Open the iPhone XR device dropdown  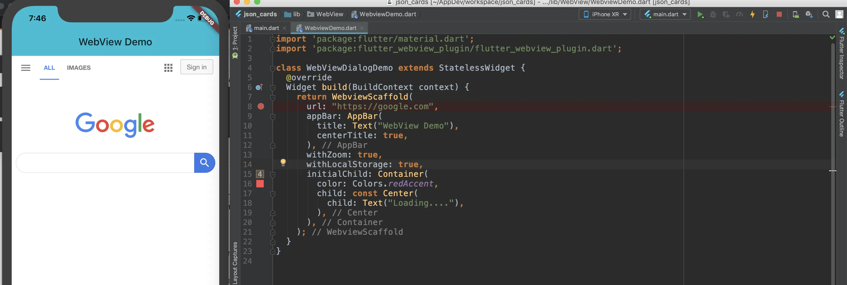pyautogui.click(x=605, y=14)
